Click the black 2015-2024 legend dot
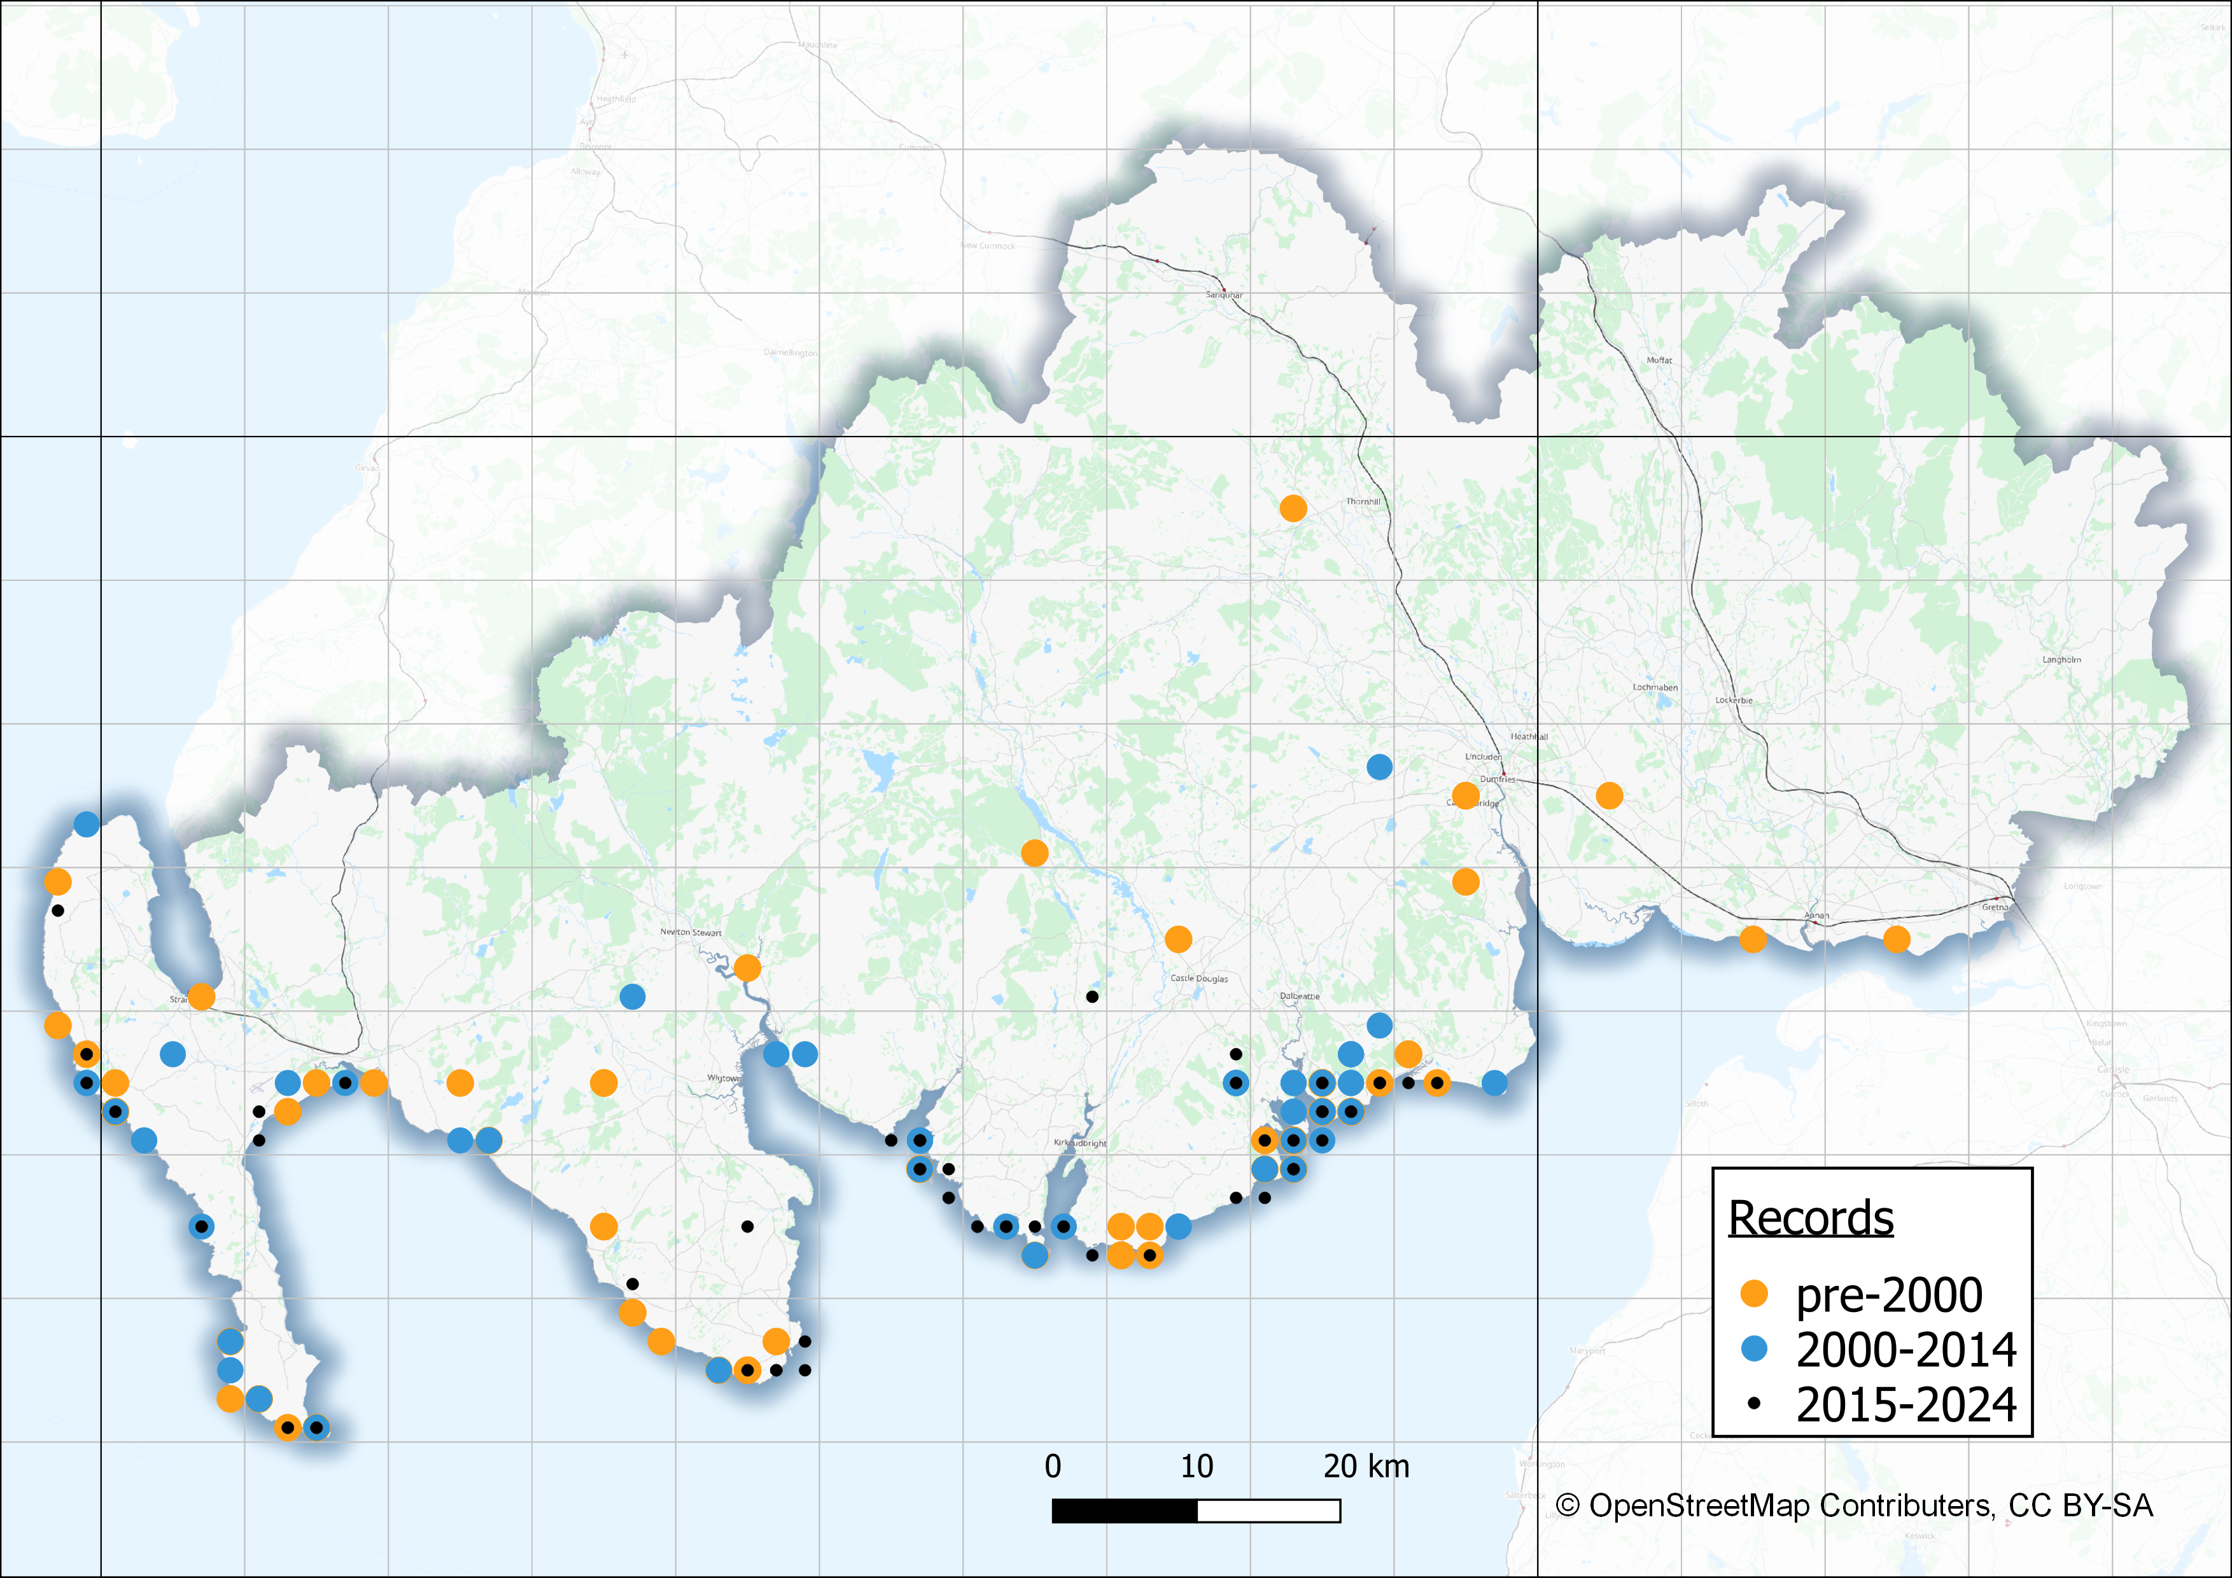 (1754, 1403)
